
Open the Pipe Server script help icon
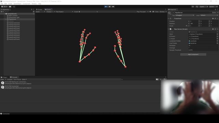pos(213,29)
